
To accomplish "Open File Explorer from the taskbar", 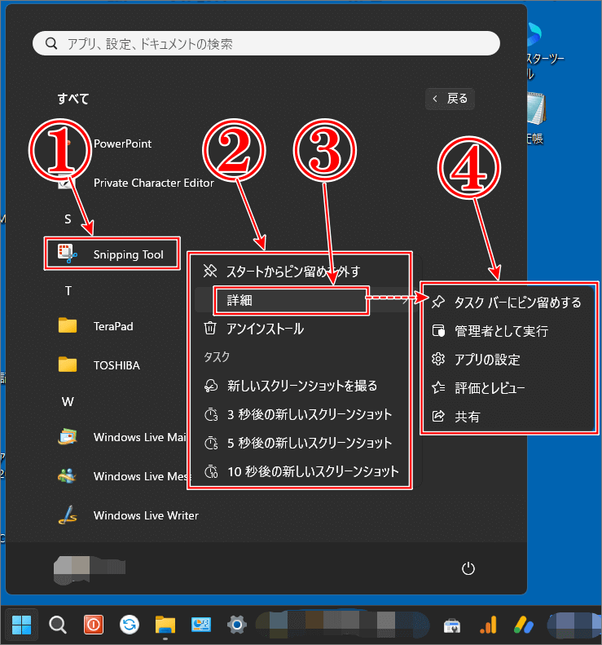I will tap(165, 625).
